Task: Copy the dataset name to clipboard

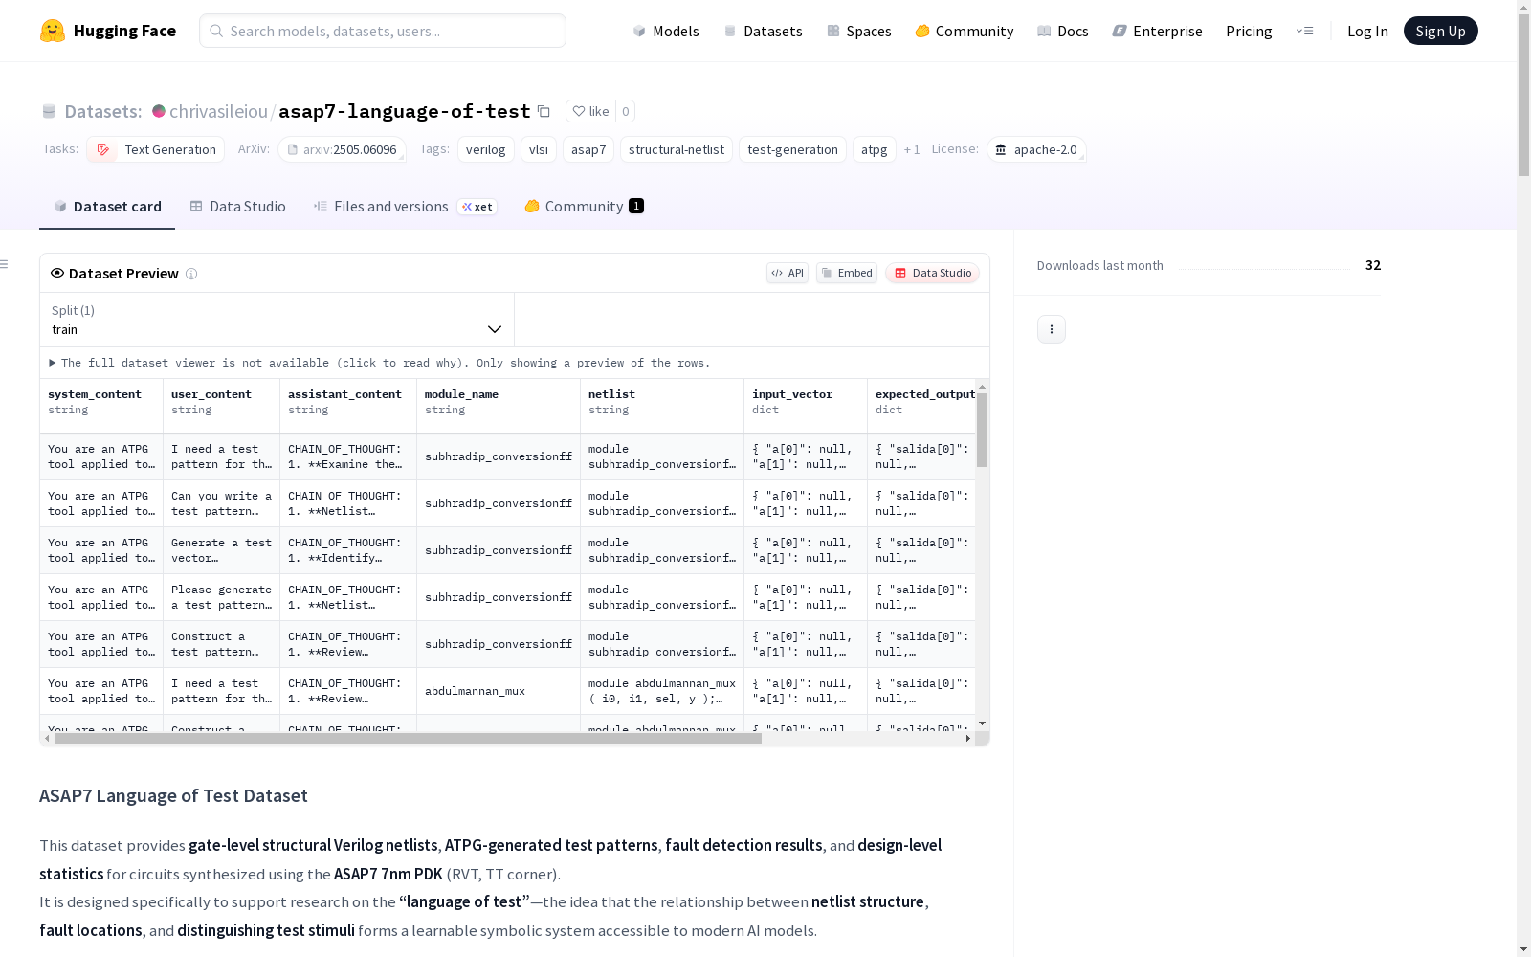Action: click(x=544, y=111)
